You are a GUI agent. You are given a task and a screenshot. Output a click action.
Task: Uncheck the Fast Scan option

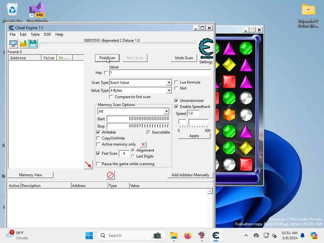tap(98, 153)
